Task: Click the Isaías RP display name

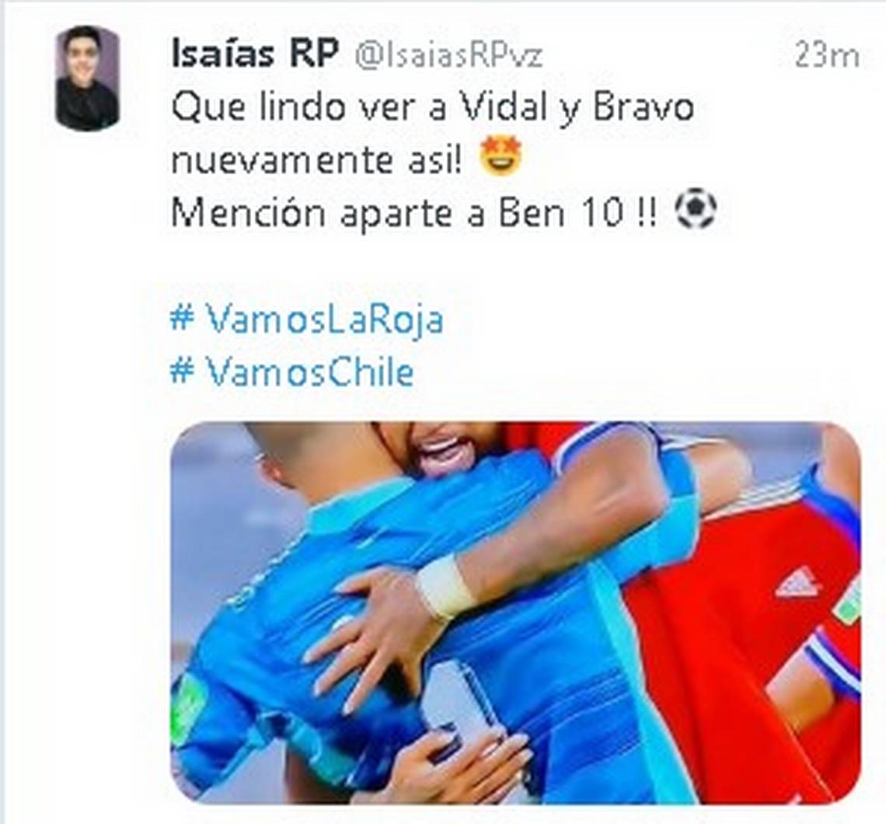Action: click(x=255, y=53)
